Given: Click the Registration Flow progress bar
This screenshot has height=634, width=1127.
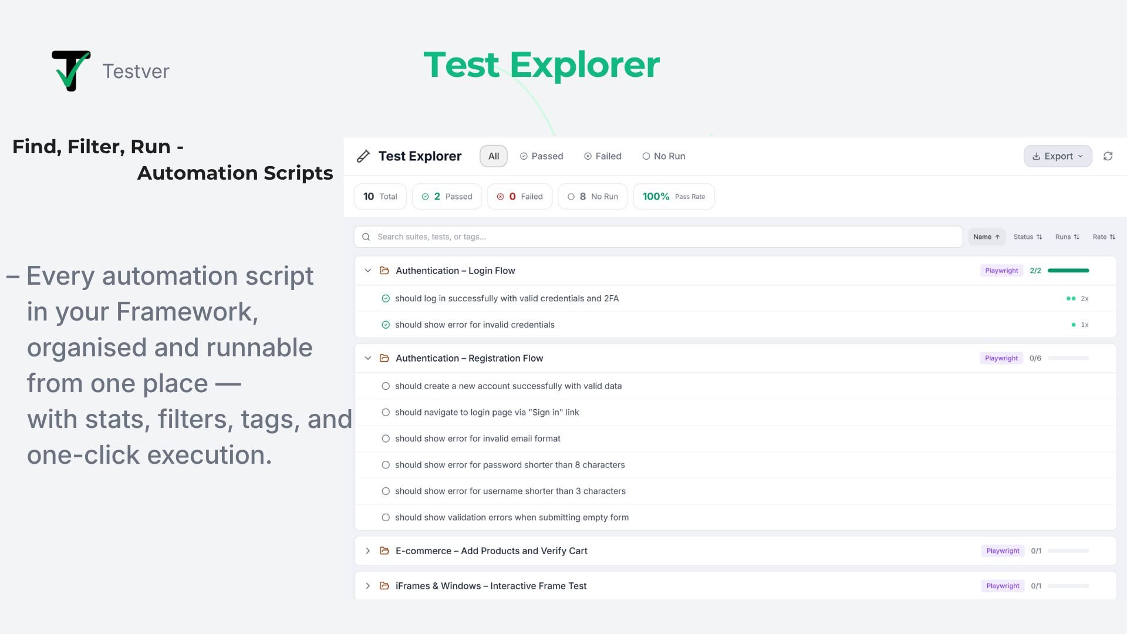Looking at the screenshot, I should tap(1068, 358).
